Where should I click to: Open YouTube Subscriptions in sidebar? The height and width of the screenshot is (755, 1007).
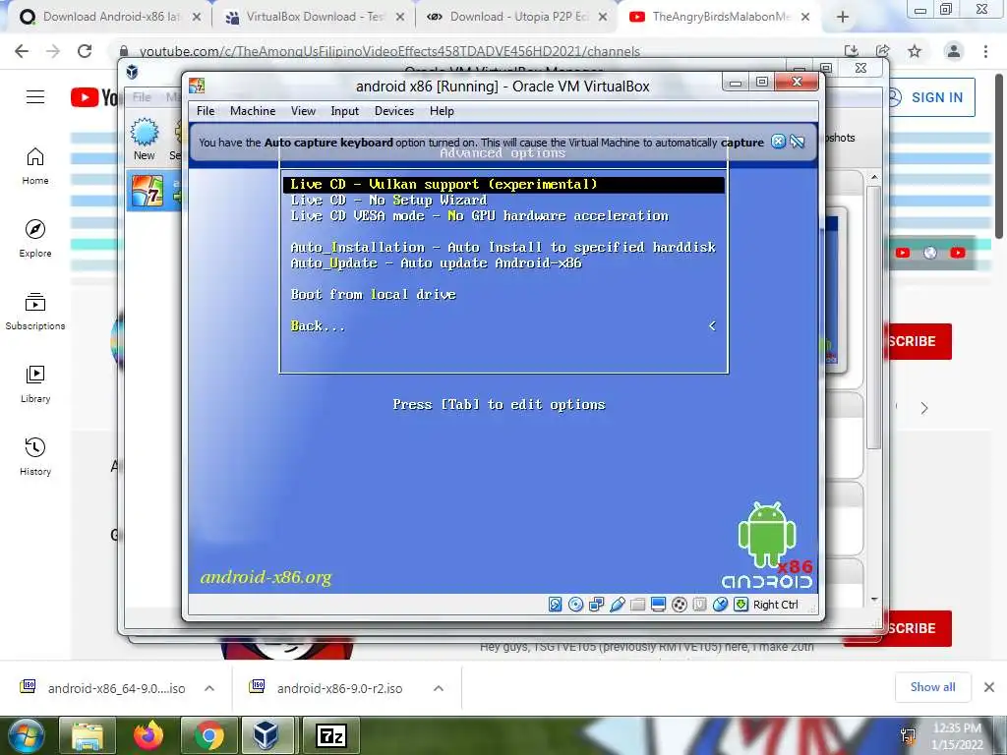click(35, 312)
